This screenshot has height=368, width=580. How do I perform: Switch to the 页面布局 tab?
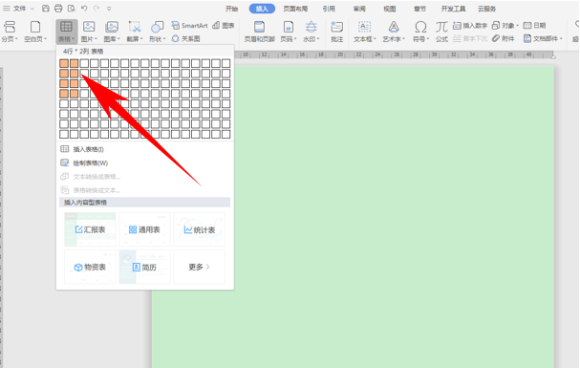click(295, 9)
